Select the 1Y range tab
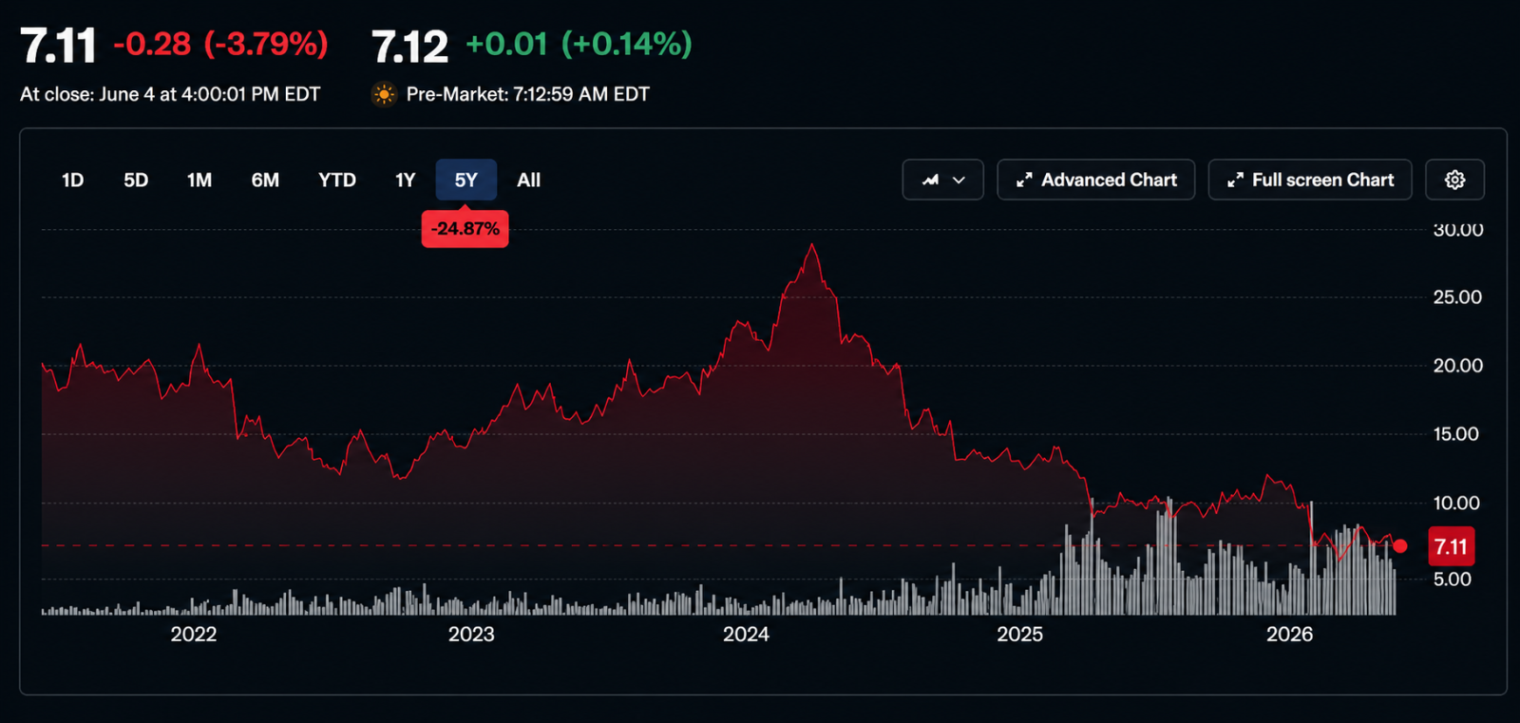The width and height of the screenshot is (1520, 723). 406,180
